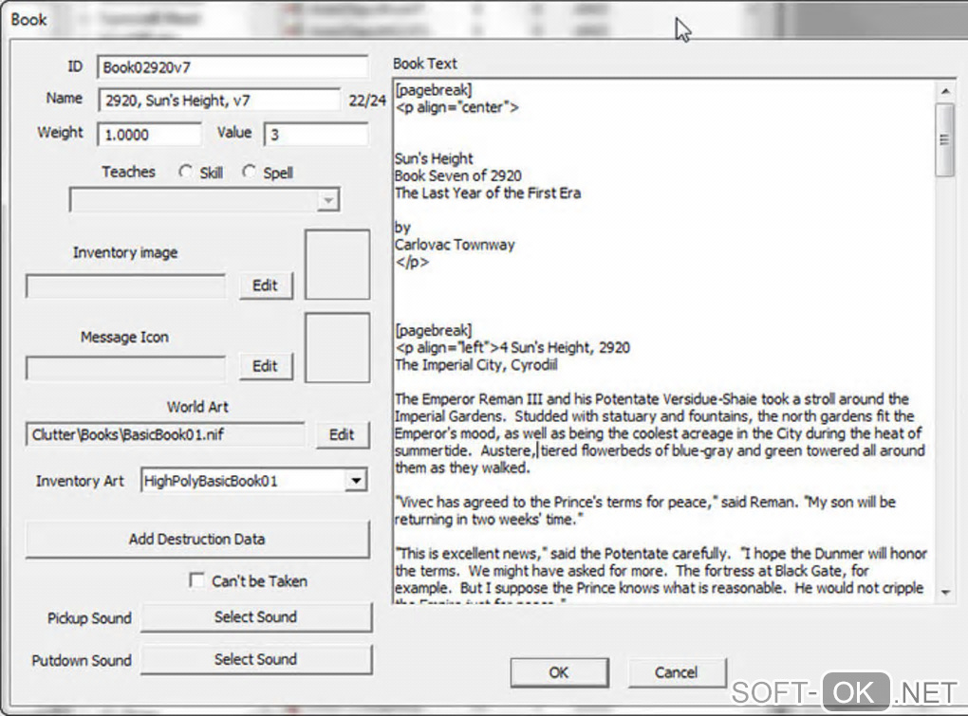Toggle the Can't be Taken checkbox
This screenshot has height=716, width=968.
coord(196,580)
